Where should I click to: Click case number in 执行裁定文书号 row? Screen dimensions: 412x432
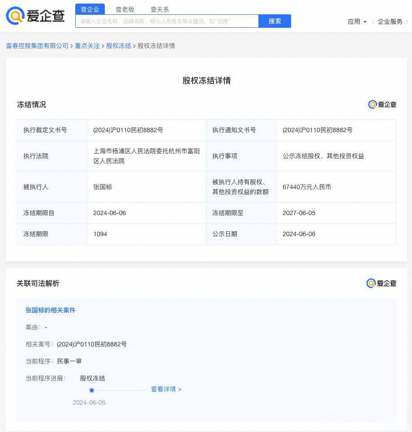tap(128, 130)
